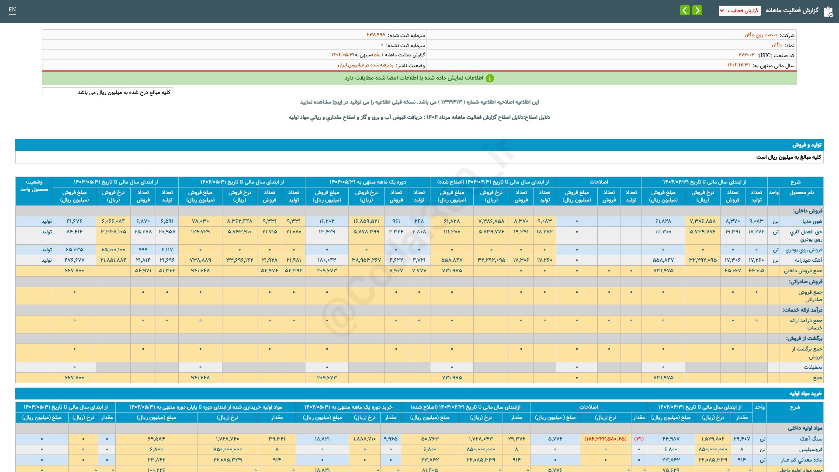Viewport: 839px width, 472px height.
Task: Click the clipboard report icon in header
Action: (828, 11)
